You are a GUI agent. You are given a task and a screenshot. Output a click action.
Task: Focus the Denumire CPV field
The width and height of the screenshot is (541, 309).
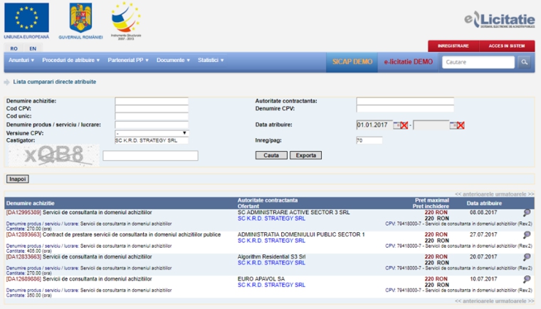click(405, 109)
